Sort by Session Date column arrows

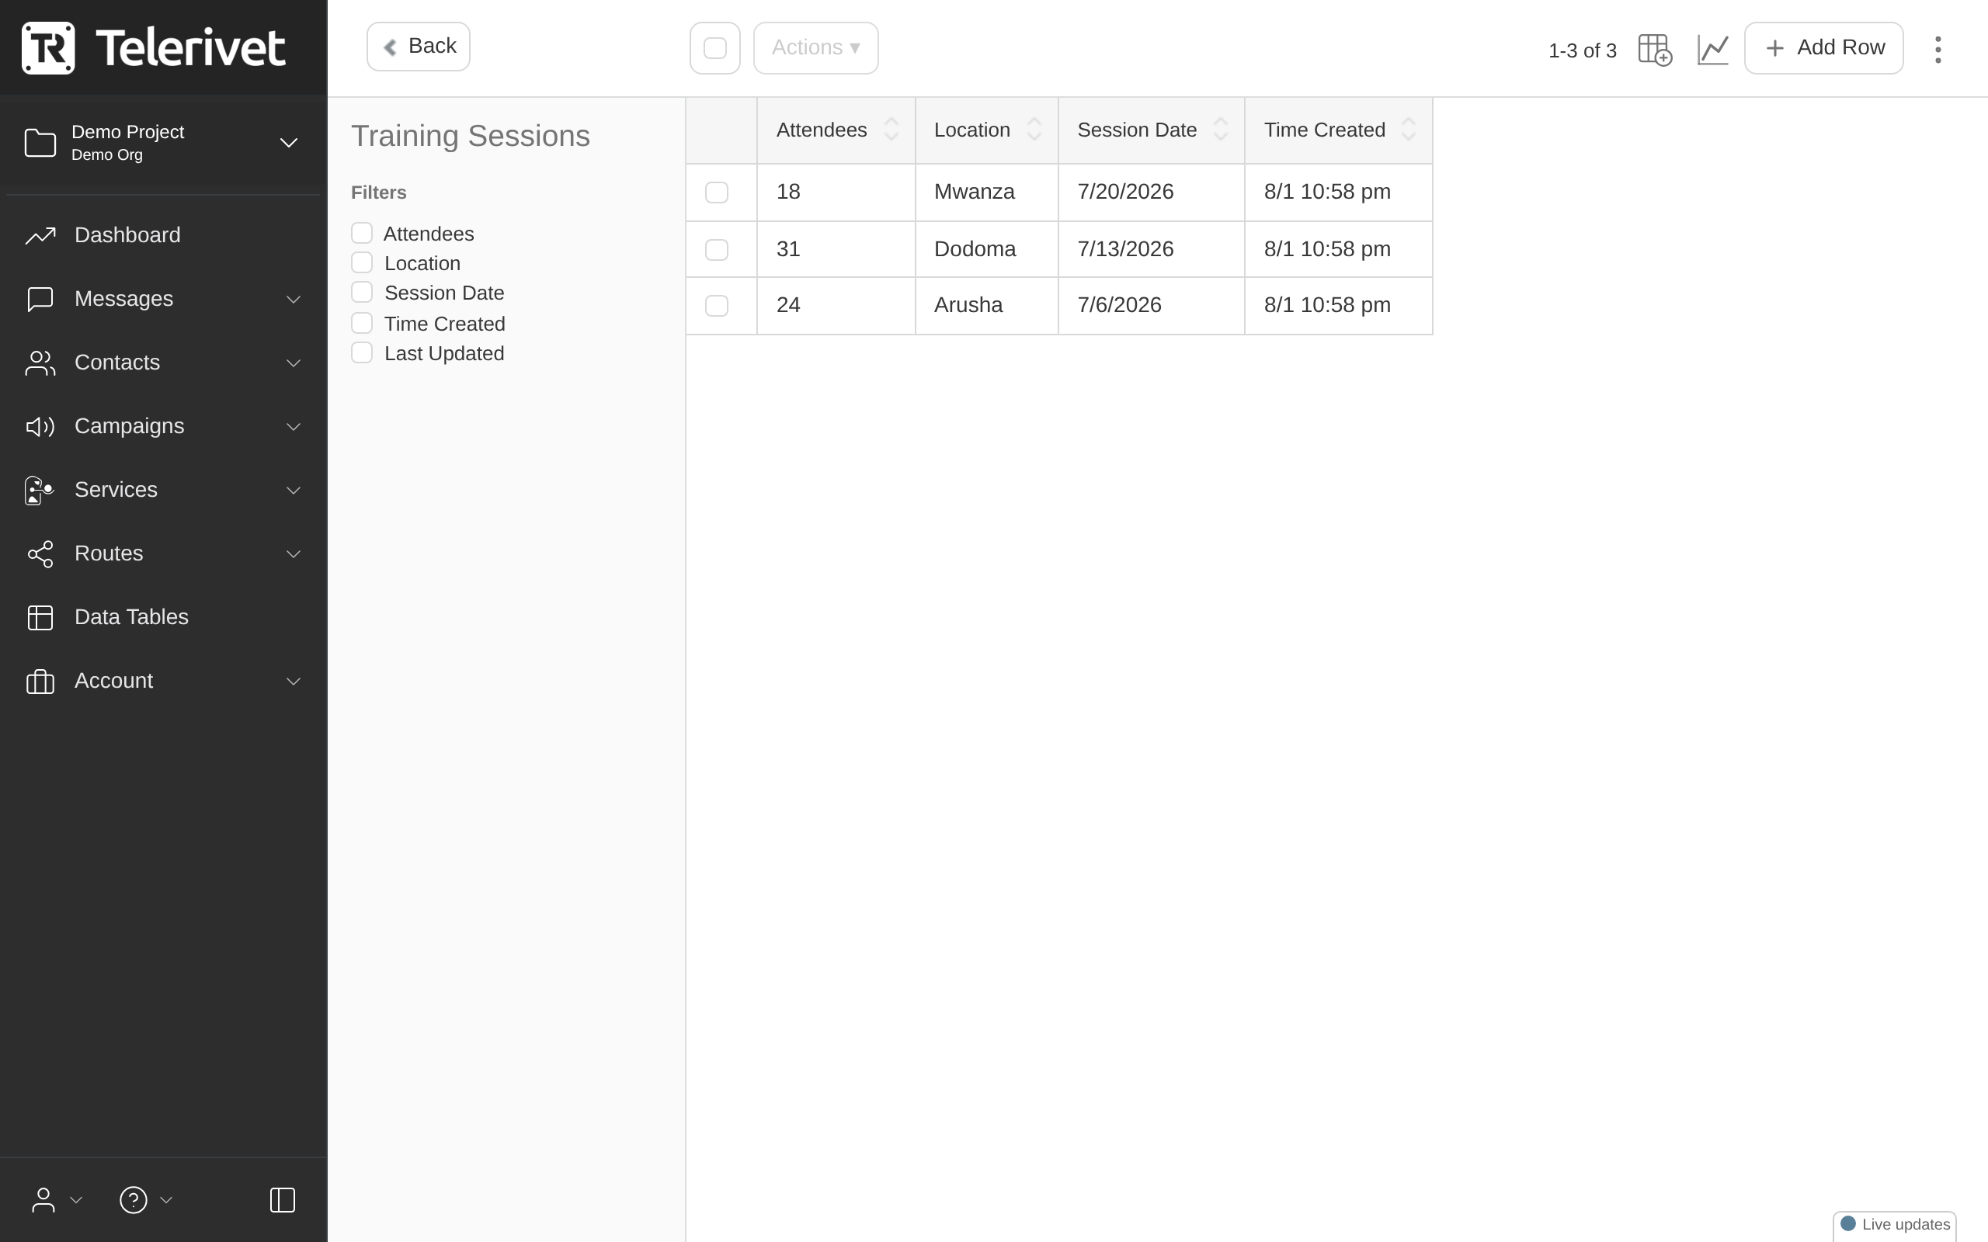click(1221, 130)
